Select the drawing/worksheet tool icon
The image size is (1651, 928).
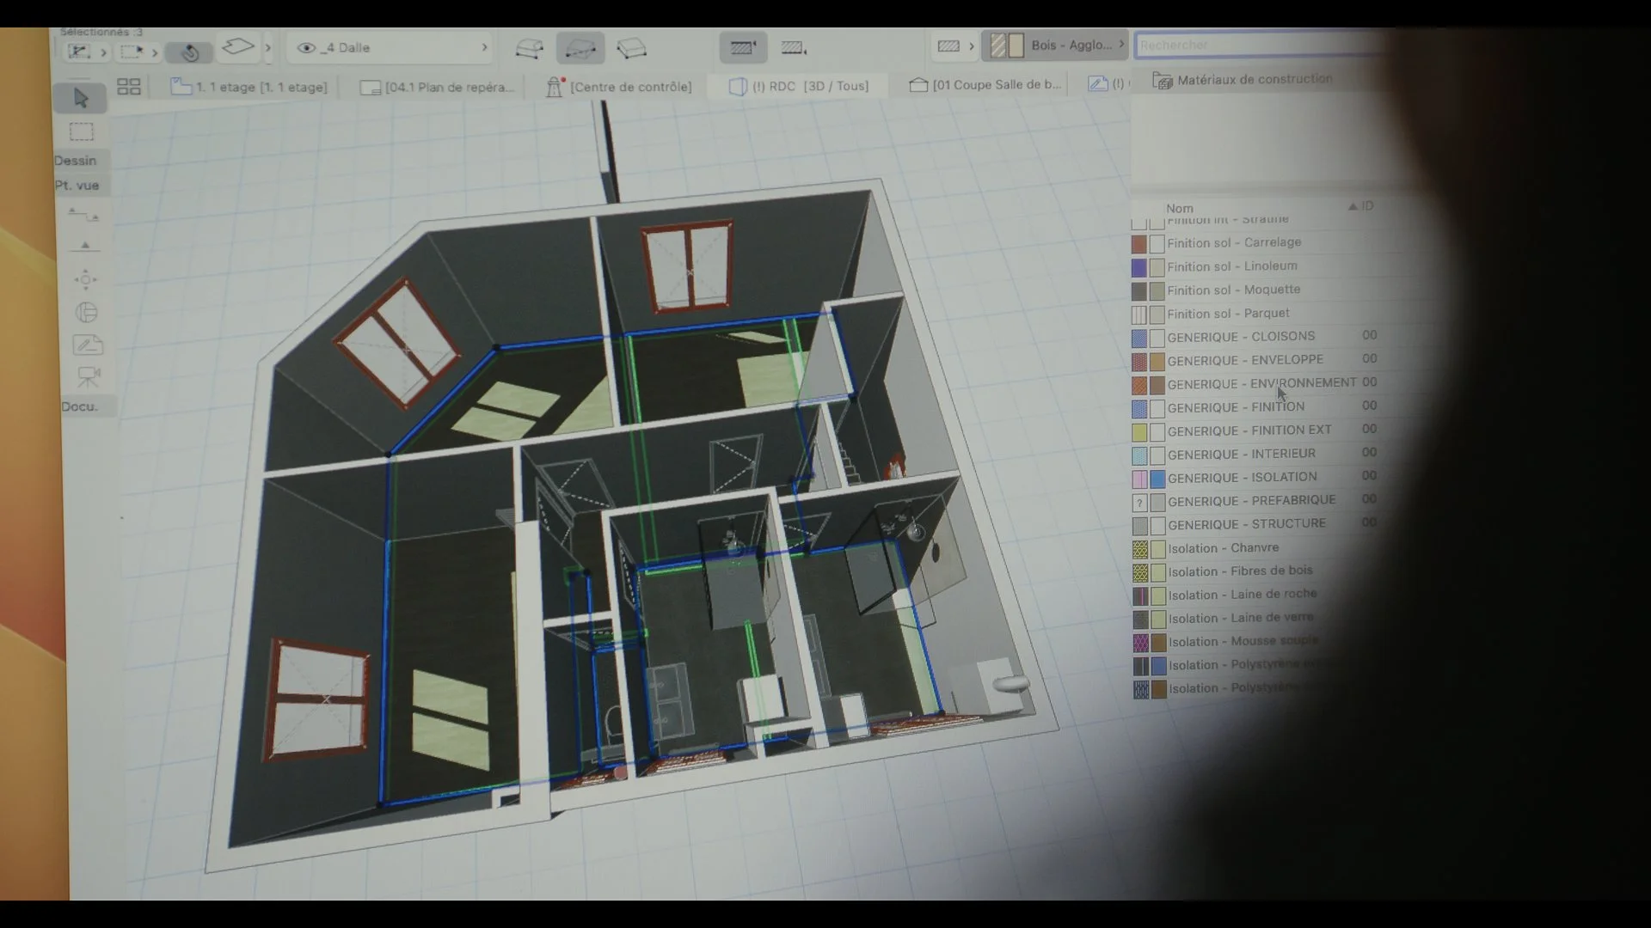click(x=87, y=345)
